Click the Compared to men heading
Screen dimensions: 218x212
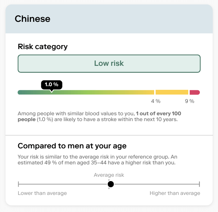click(x=72, y=146)
